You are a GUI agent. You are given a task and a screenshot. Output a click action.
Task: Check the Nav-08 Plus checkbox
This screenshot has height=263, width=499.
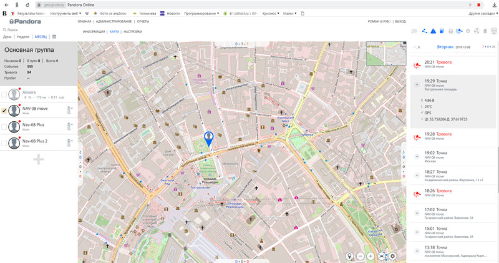[4, 127]
